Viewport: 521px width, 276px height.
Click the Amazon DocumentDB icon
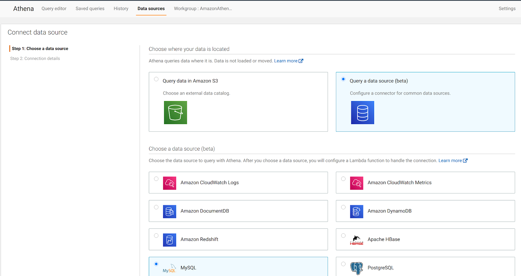pyautogui.click(x=170, y=211)
